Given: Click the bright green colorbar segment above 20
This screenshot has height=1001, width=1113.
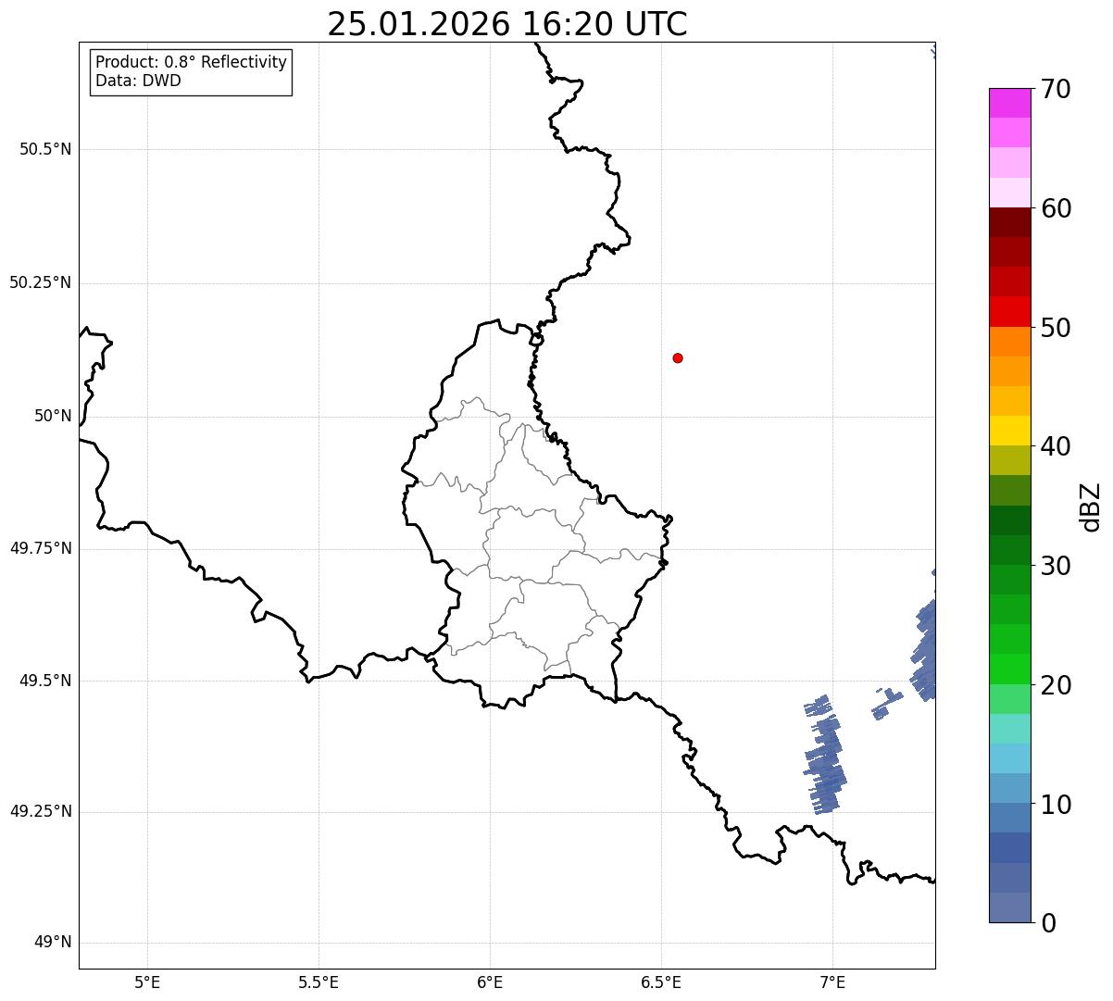Looking at the screenshot, I should coord(1009,669).
